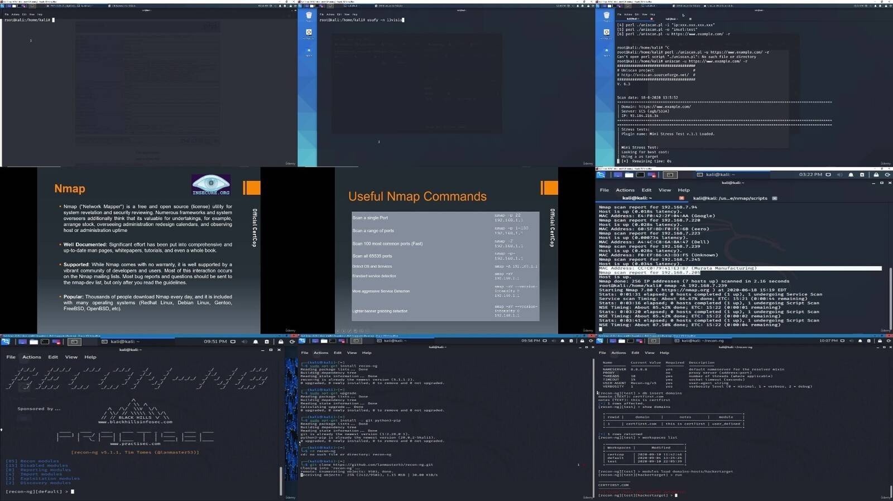Click Trash desktop icon in uniscan panel
The width and height of the screenshot is (893, 501).
click(x=607, y=16)
